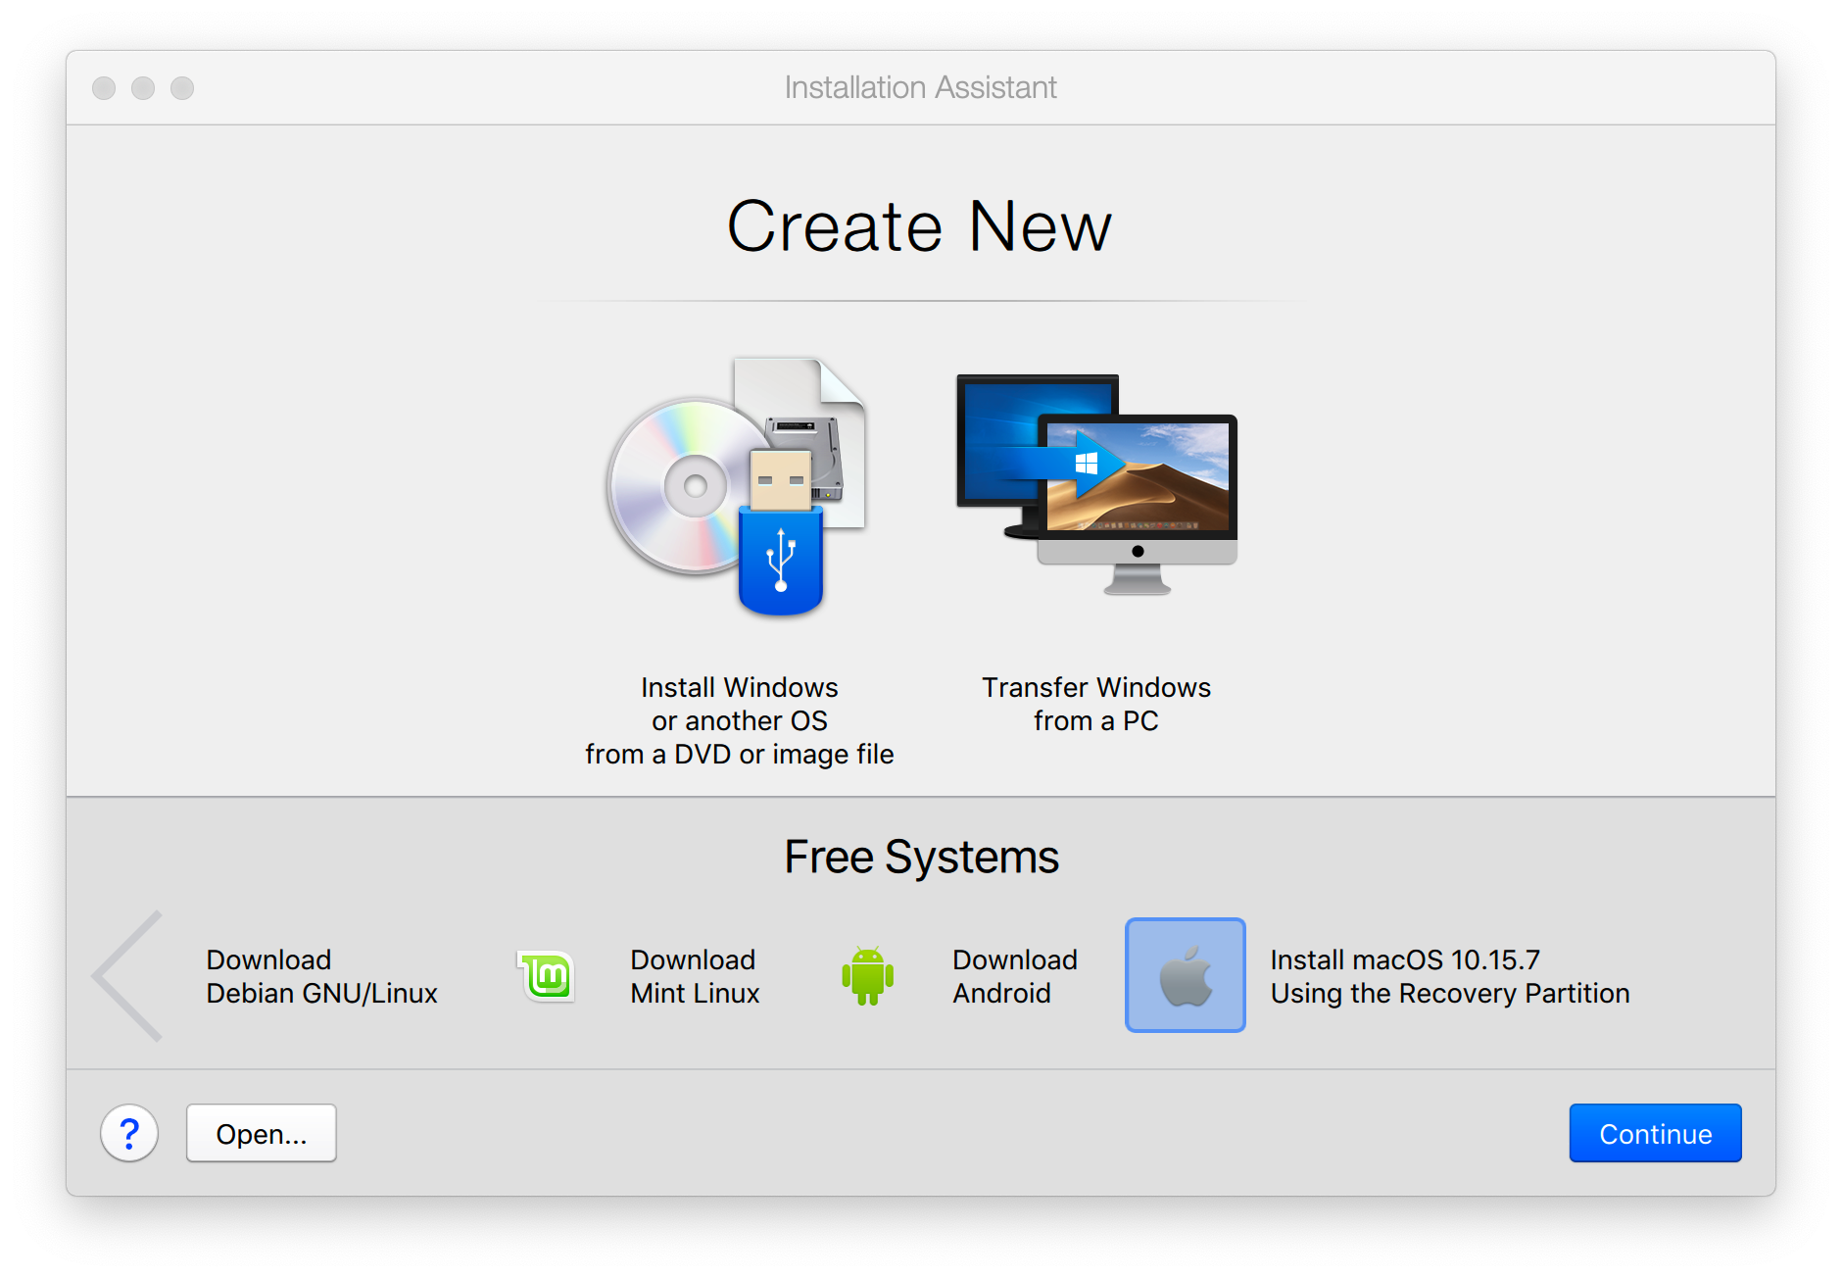This screenshot has height=1278, width=1842.
Task: Select the highlighted Apple logo tile
Action: pos(1185,975)
